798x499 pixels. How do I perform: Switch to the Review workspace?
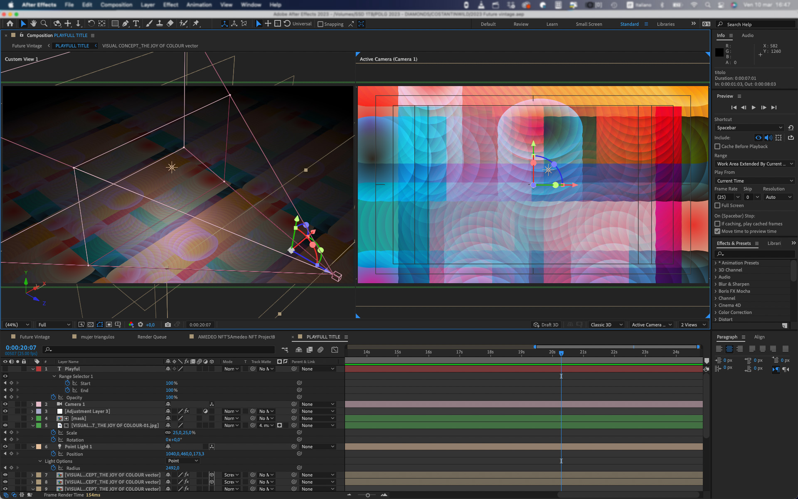click(x=521, y=24)
